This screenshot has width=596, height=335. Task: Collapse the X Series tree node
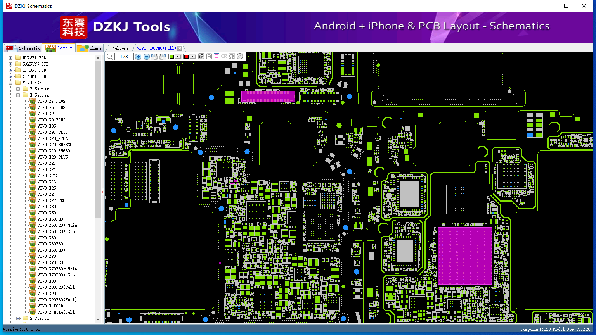point(18,95)
